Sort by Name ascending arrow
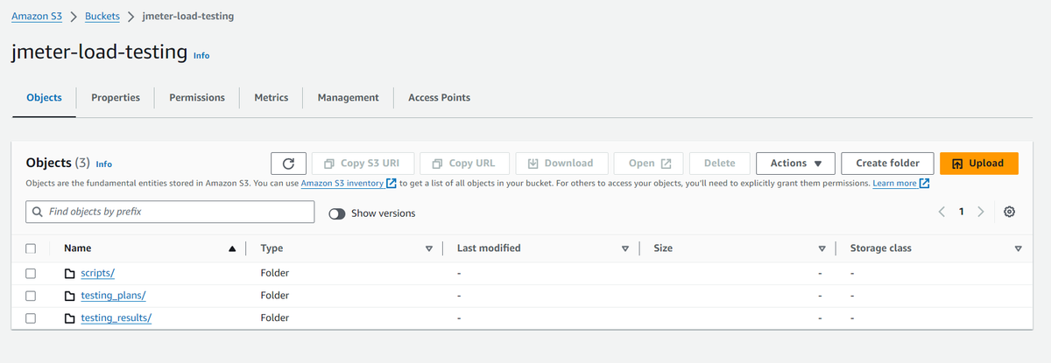The width and height of the screenshot is (1051, 363). pyautogui.click(x=232, y=248)
